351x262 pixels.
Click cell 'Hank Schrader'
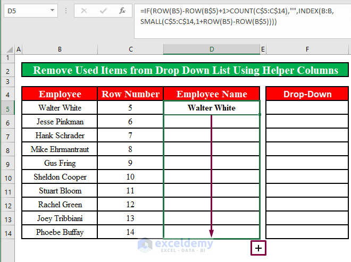pos(60,136)
